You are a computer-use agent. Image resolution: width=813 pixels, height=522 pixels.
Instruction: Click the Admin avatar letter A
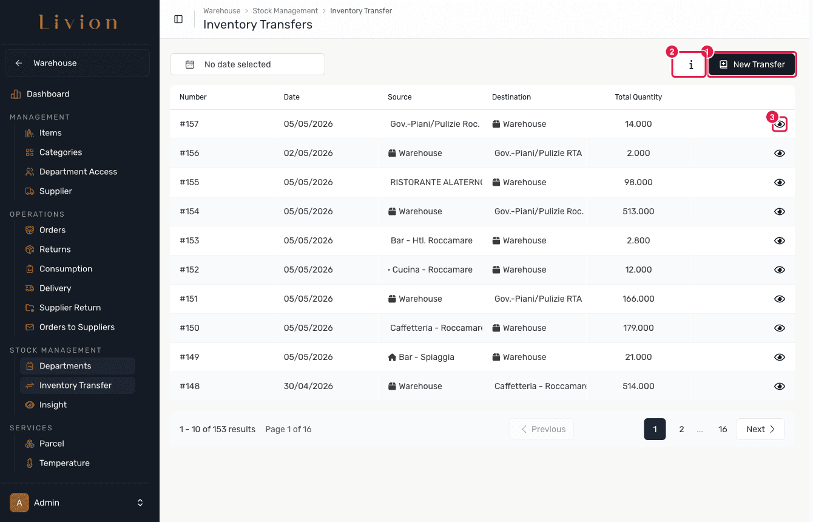tap(19, 503)
